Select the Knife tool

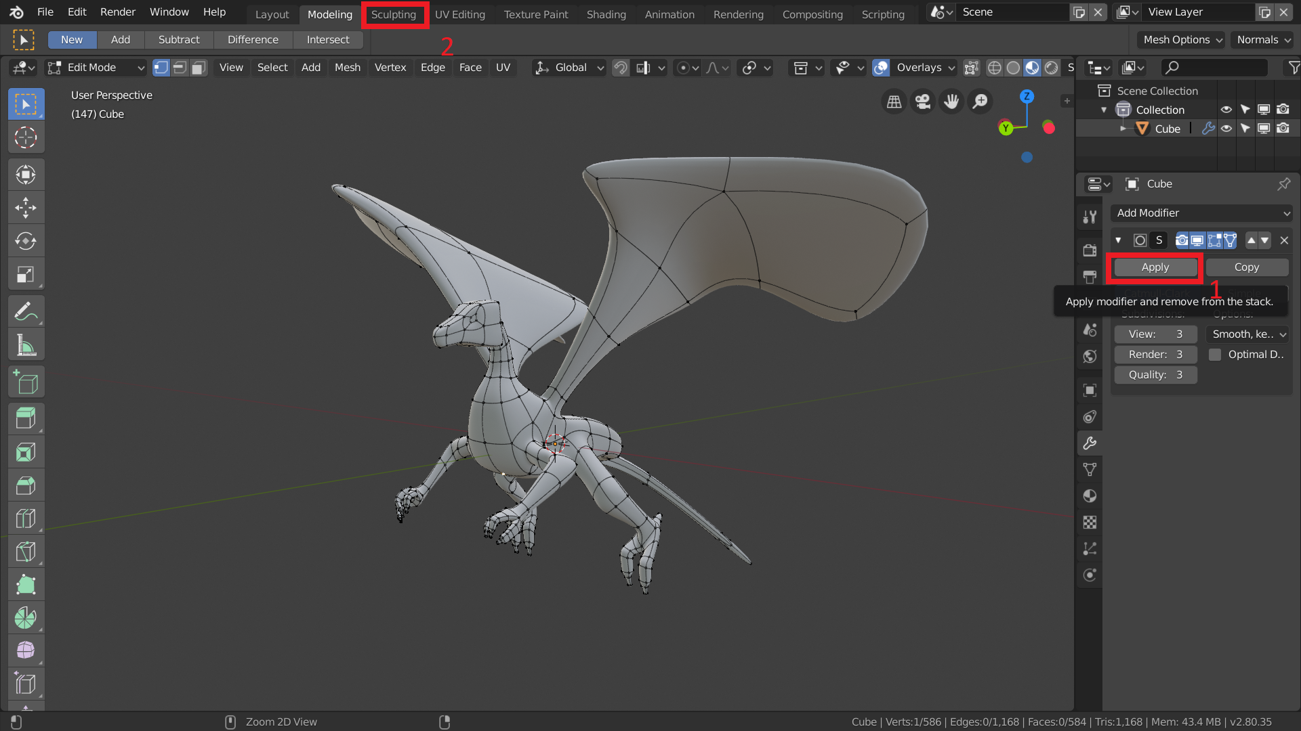point(26,552)
